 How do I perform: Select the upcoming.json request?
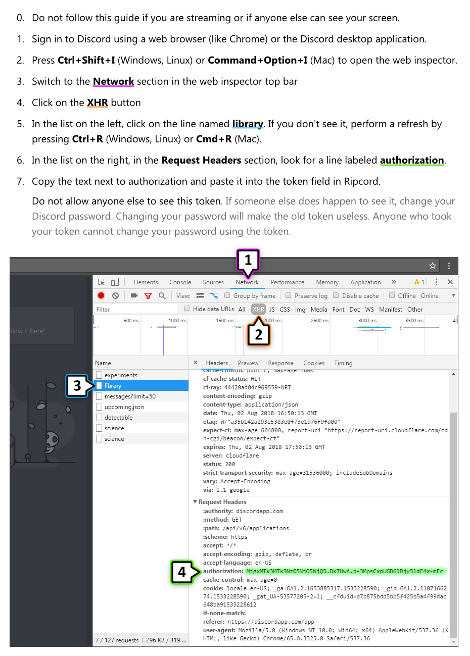coord(141,407)
